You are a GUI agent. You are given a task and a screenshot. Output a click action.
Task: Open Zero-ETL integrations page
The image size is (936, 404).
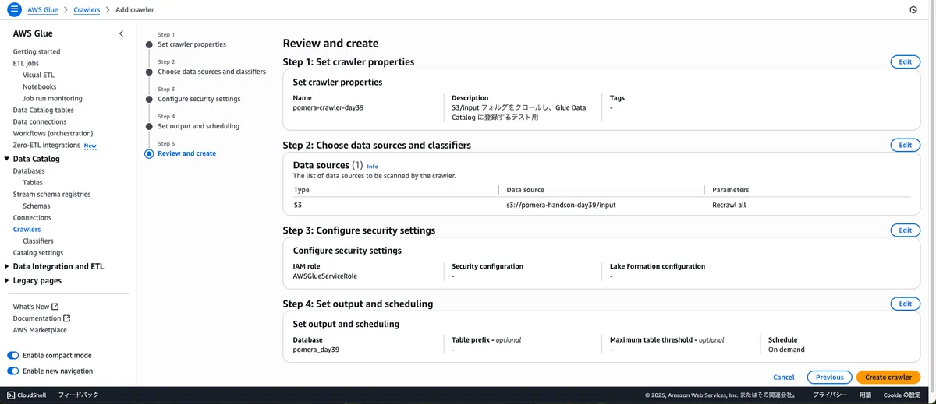[x=47, y=145]
